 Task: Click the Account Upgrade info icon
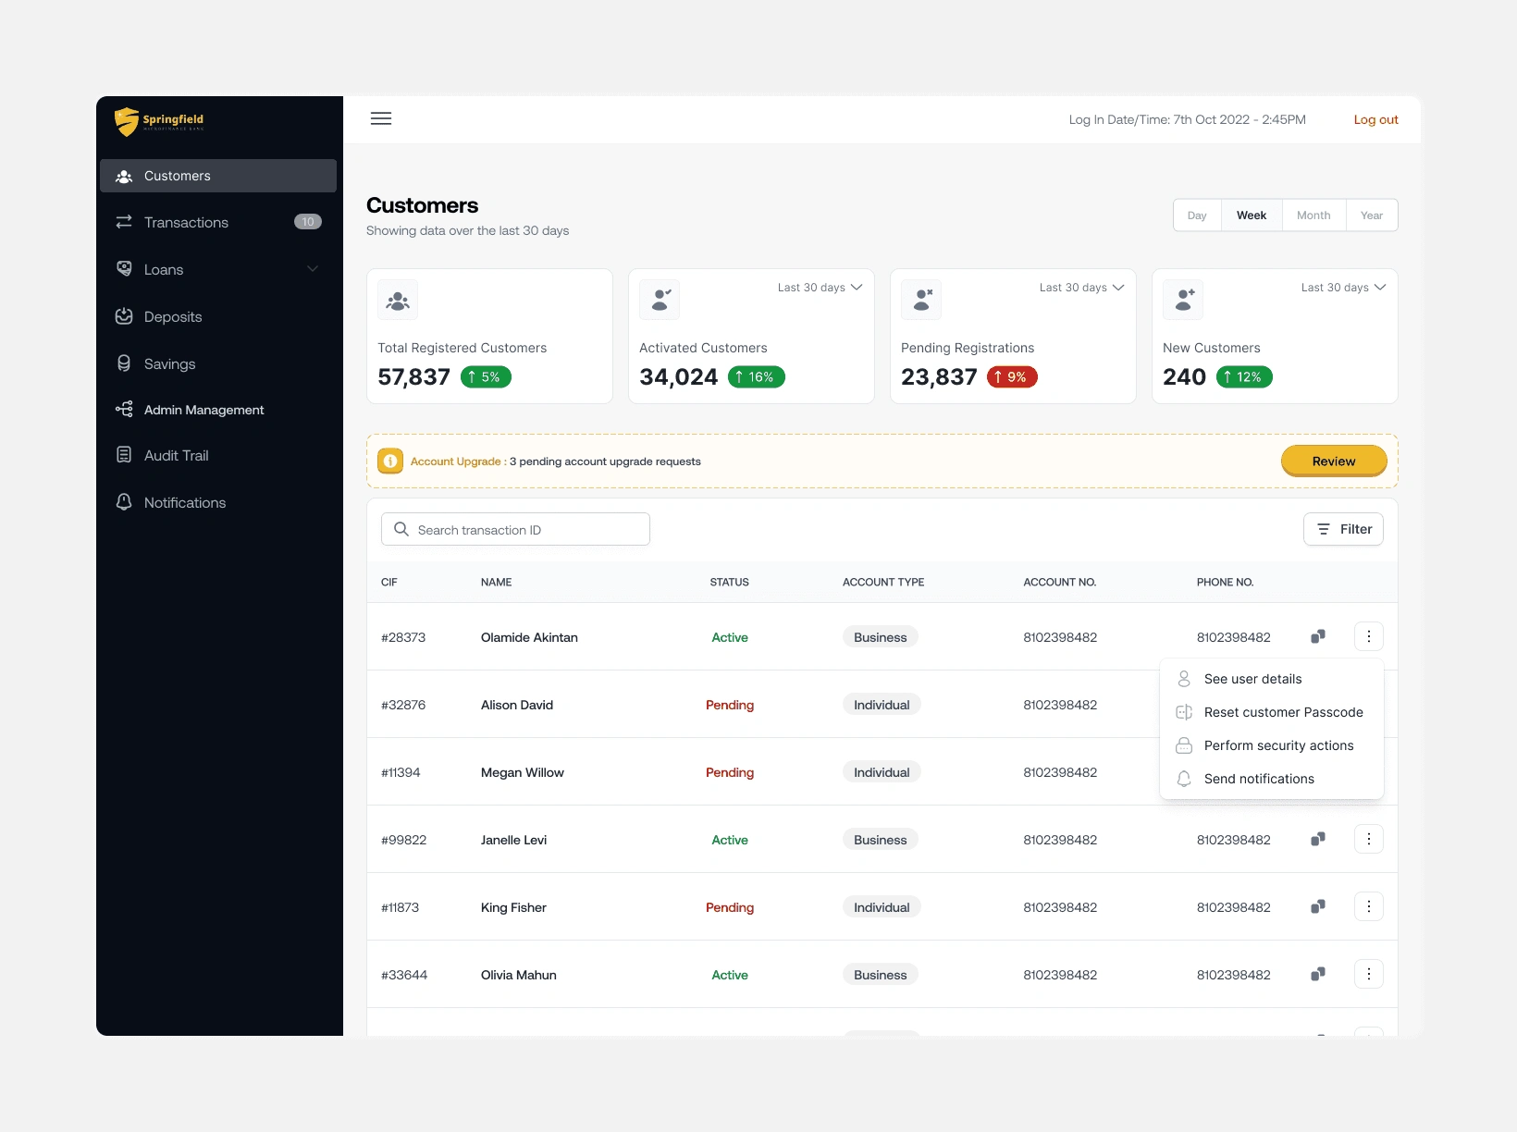coord(390,461)
